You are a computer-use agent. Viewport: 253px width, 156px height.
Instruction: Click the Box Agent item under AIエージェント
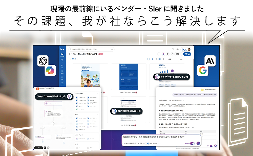coord(91,139)
